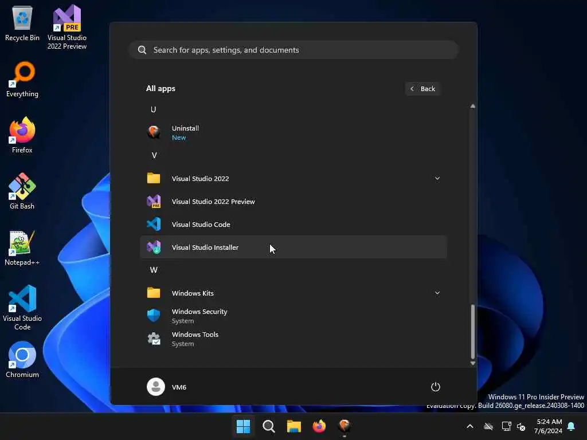This screenshot has height=440, width=587.
Task: Open the power options button
Action: click(436, 387)
